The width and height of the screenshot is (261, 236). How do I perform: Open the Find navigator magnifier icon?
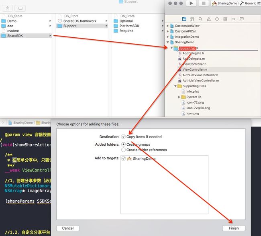click(201, 19)
